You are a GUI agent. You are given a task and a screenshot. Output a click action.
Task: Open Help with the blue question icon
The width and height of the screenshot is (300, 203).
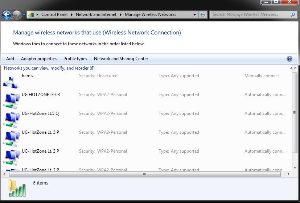click(x=289, y=59)
